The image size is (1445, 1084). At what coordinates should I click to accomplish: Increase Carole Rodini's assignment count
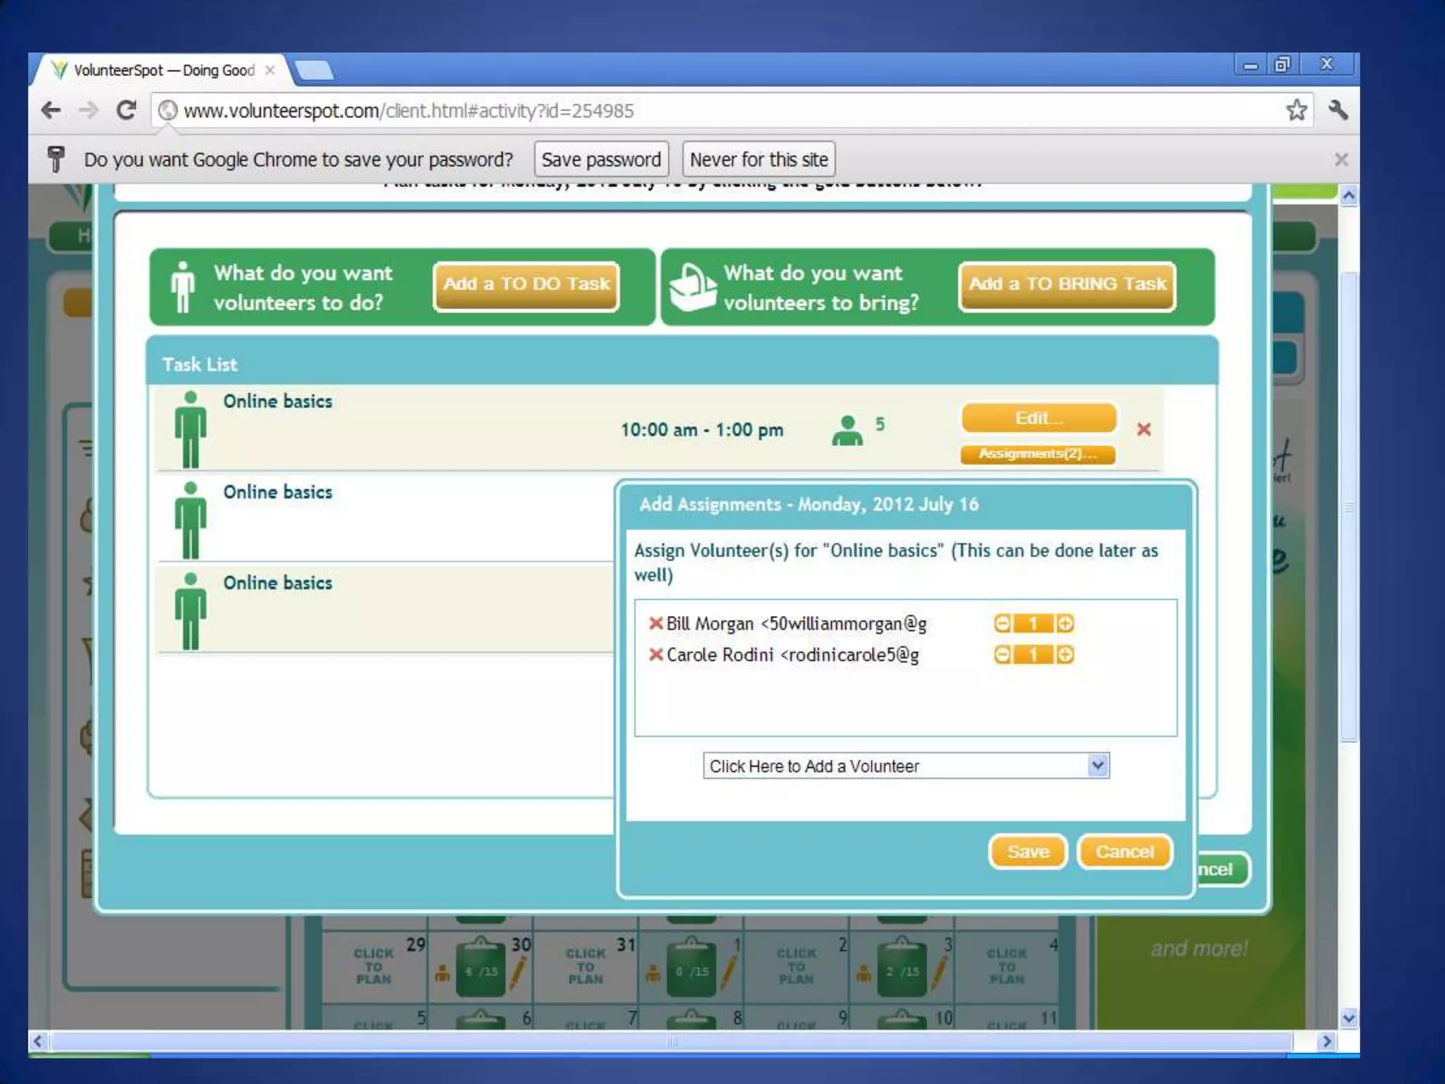[x=1065, y=655]
